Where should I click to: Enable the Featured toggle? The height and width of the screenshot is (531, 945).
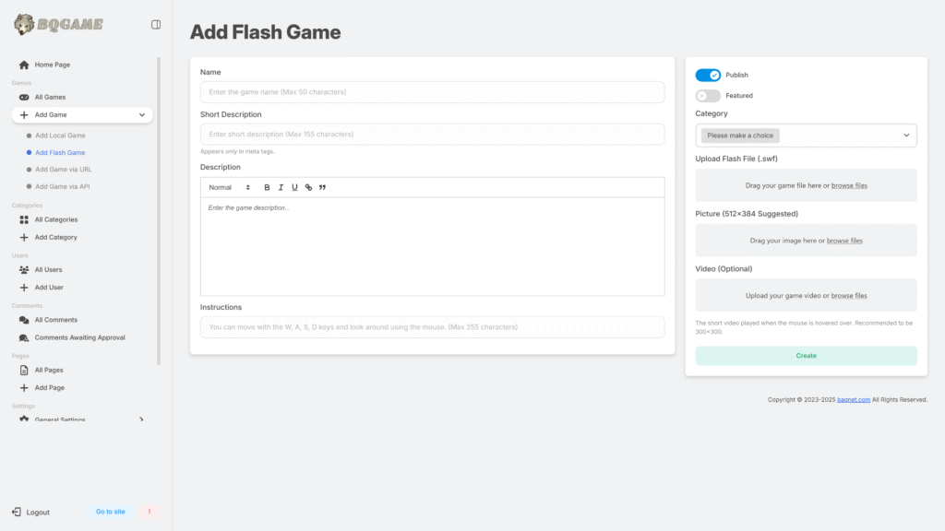click(708, 96)
